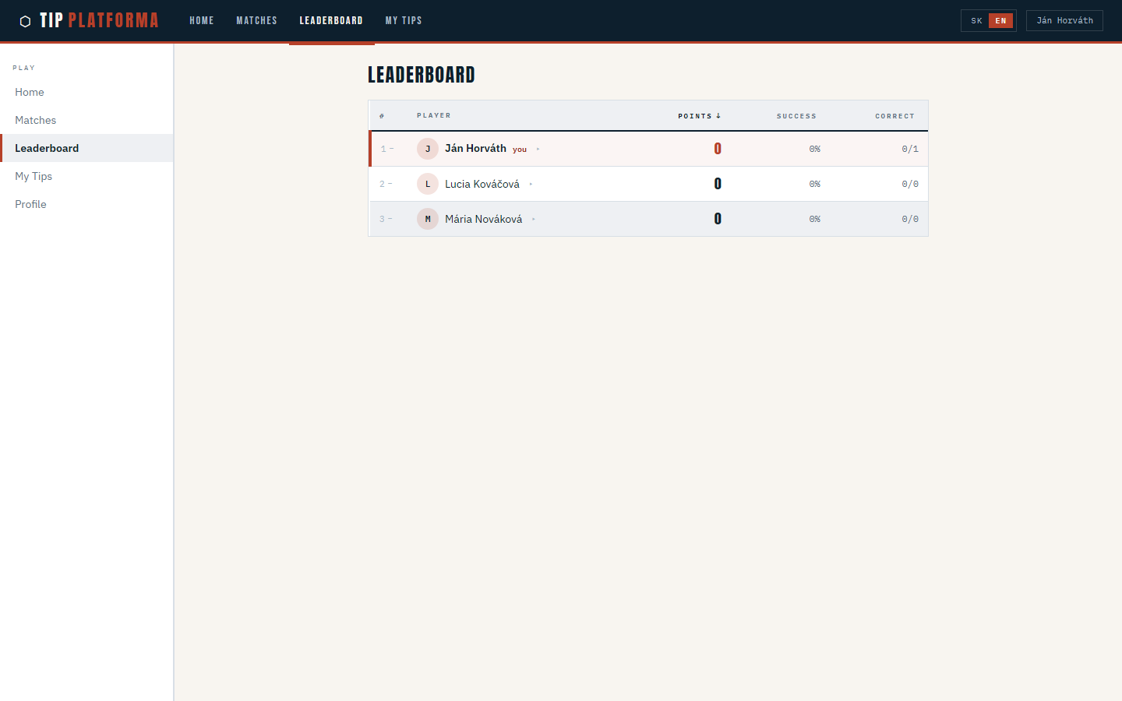
Task: Click Mária Nováková's avatar circle
Action: pyautogui.click(x=428, y=219)
